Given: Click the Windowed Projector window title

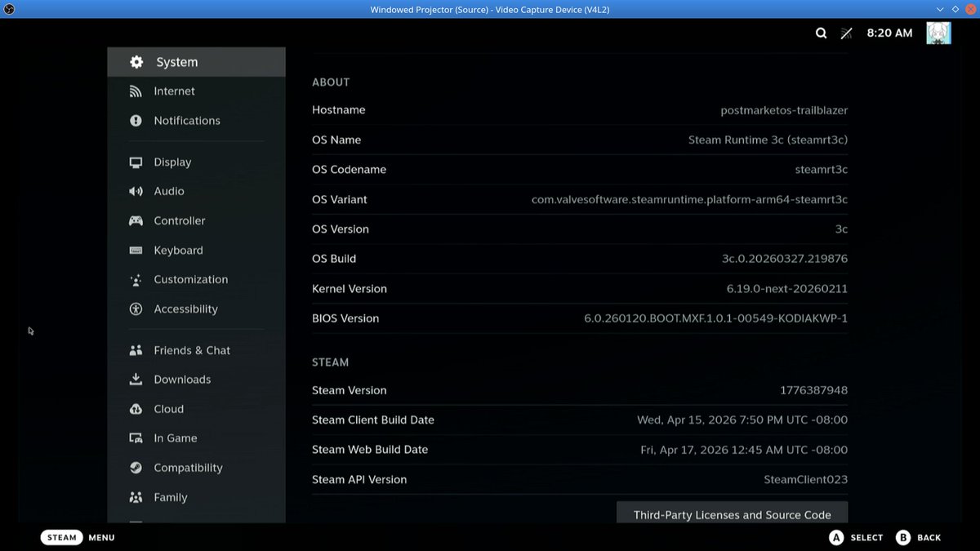Looking at the screenshot, I should pos(489,9).
